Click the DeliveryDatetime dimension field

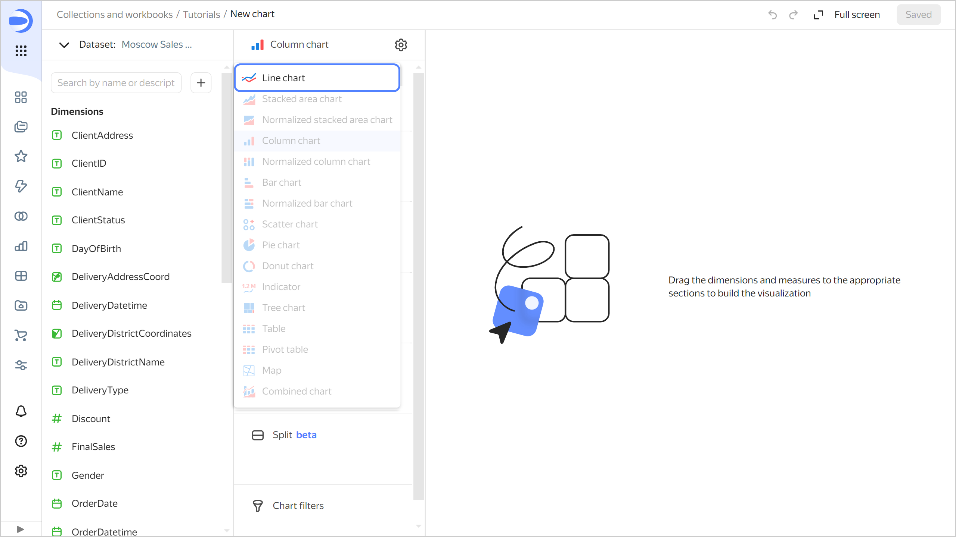point(109,305)
